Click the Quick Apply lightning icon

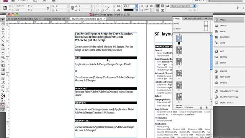pyautogui.click(x=237, y=8)
